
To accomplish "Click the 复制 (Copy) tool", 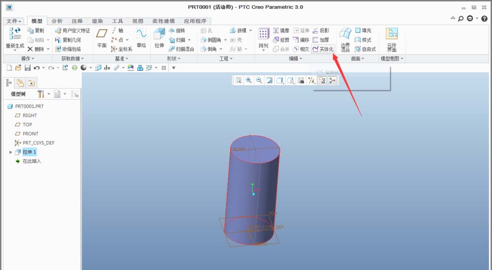I will (x=36, y=30).
